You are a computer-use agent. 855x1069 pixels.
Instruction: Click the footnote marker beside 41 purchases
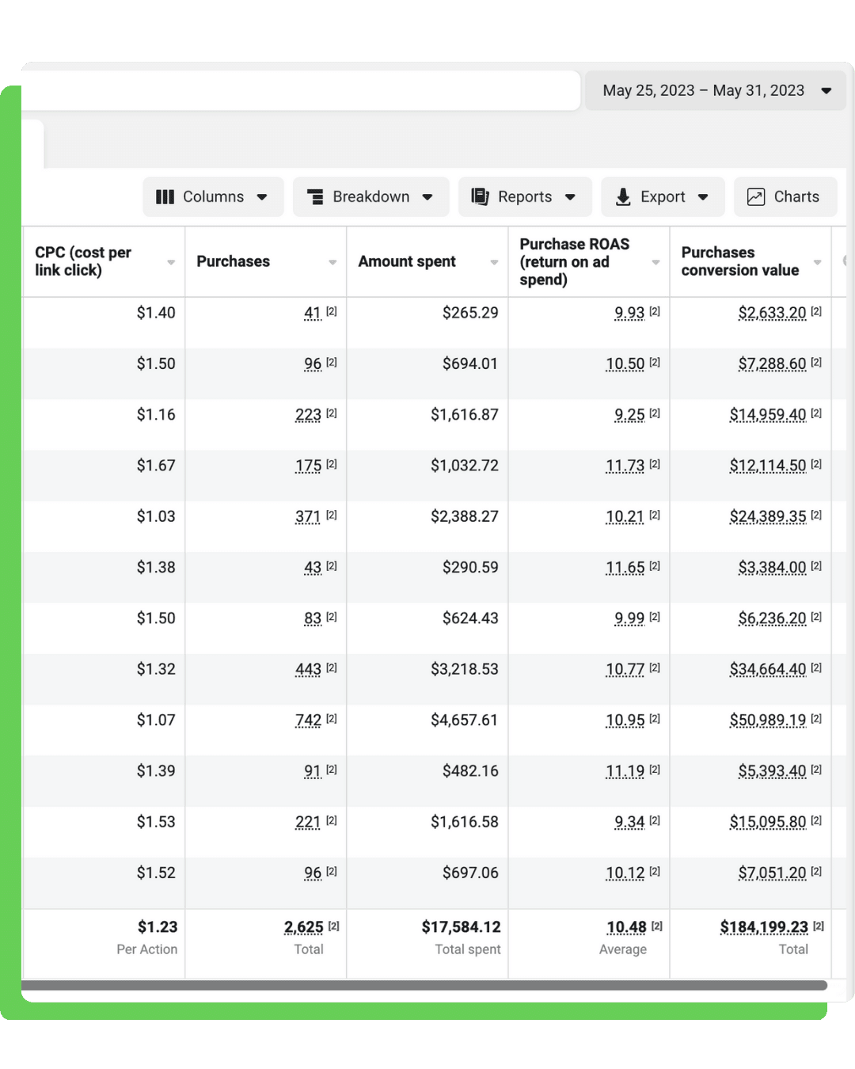pyautogui.click(x=332, y=311)
